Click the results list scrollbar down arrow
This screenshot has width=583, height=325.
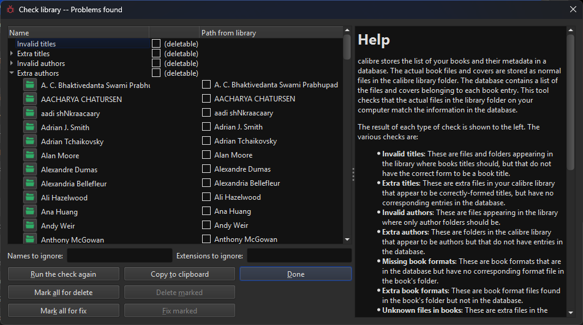coord(347,239)
